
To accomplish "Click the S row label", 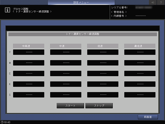I will [10, 95].
